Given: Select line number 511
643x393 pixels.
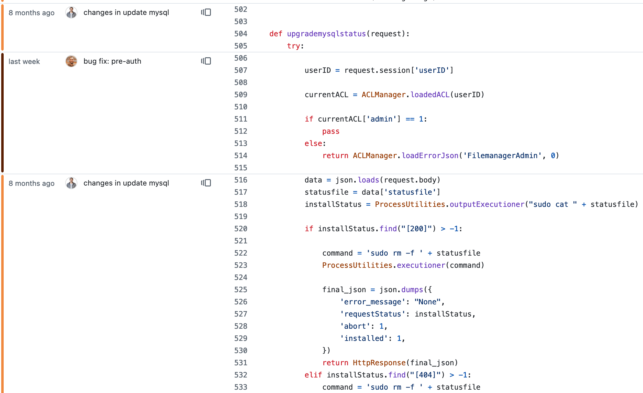Looking at the screenshot, I should tap(241, 119).
